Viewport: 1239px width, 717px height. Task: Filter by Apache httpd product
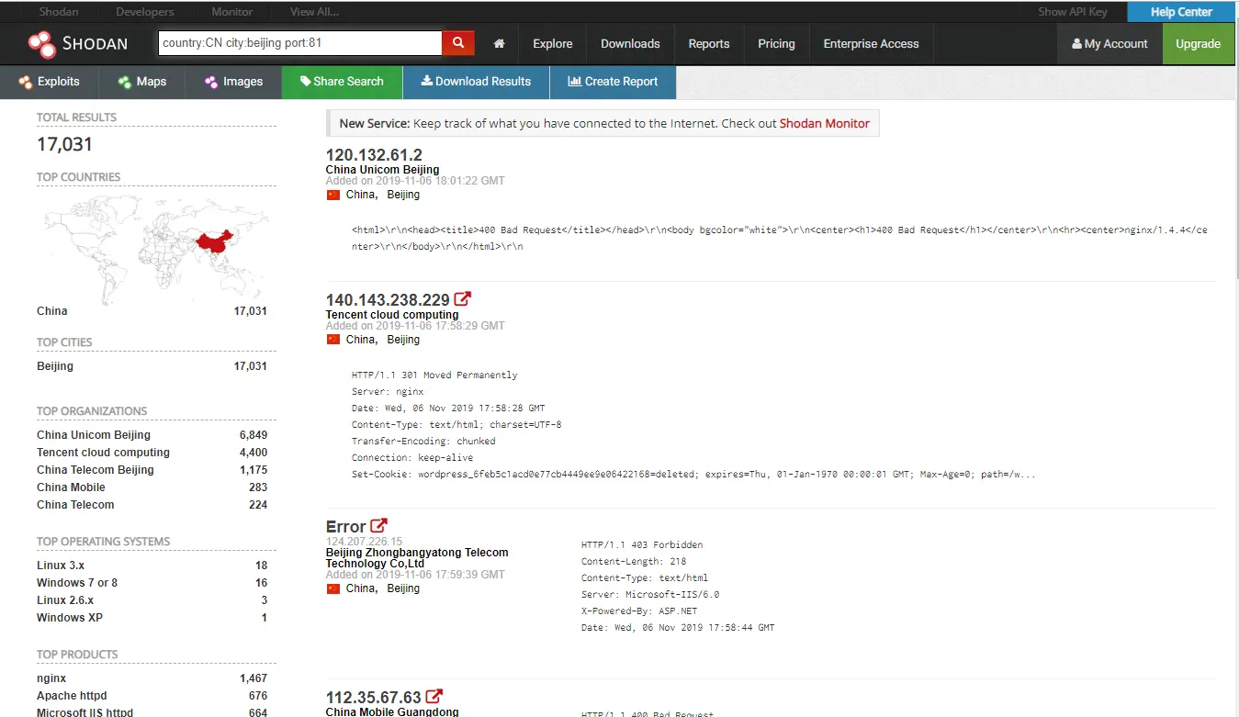coord(70,696)
